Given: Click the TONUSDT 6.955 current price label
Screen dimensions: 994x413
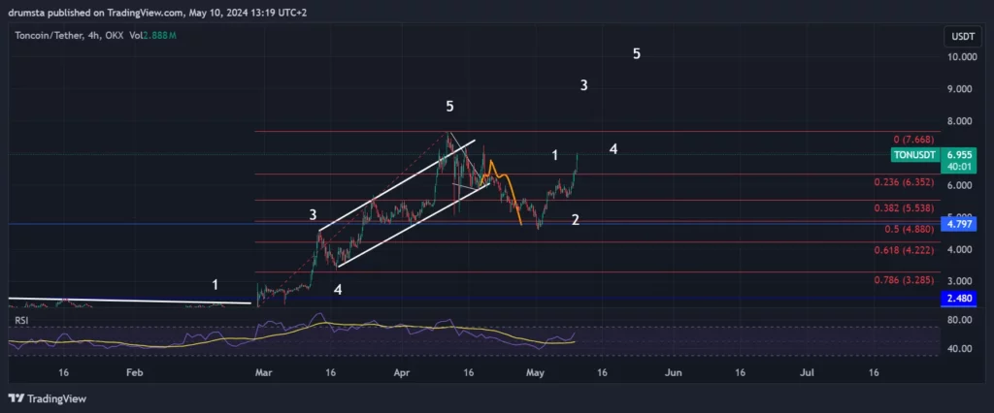Looking at the screenshot, I should pyautogui.click(x=935, y=154).
